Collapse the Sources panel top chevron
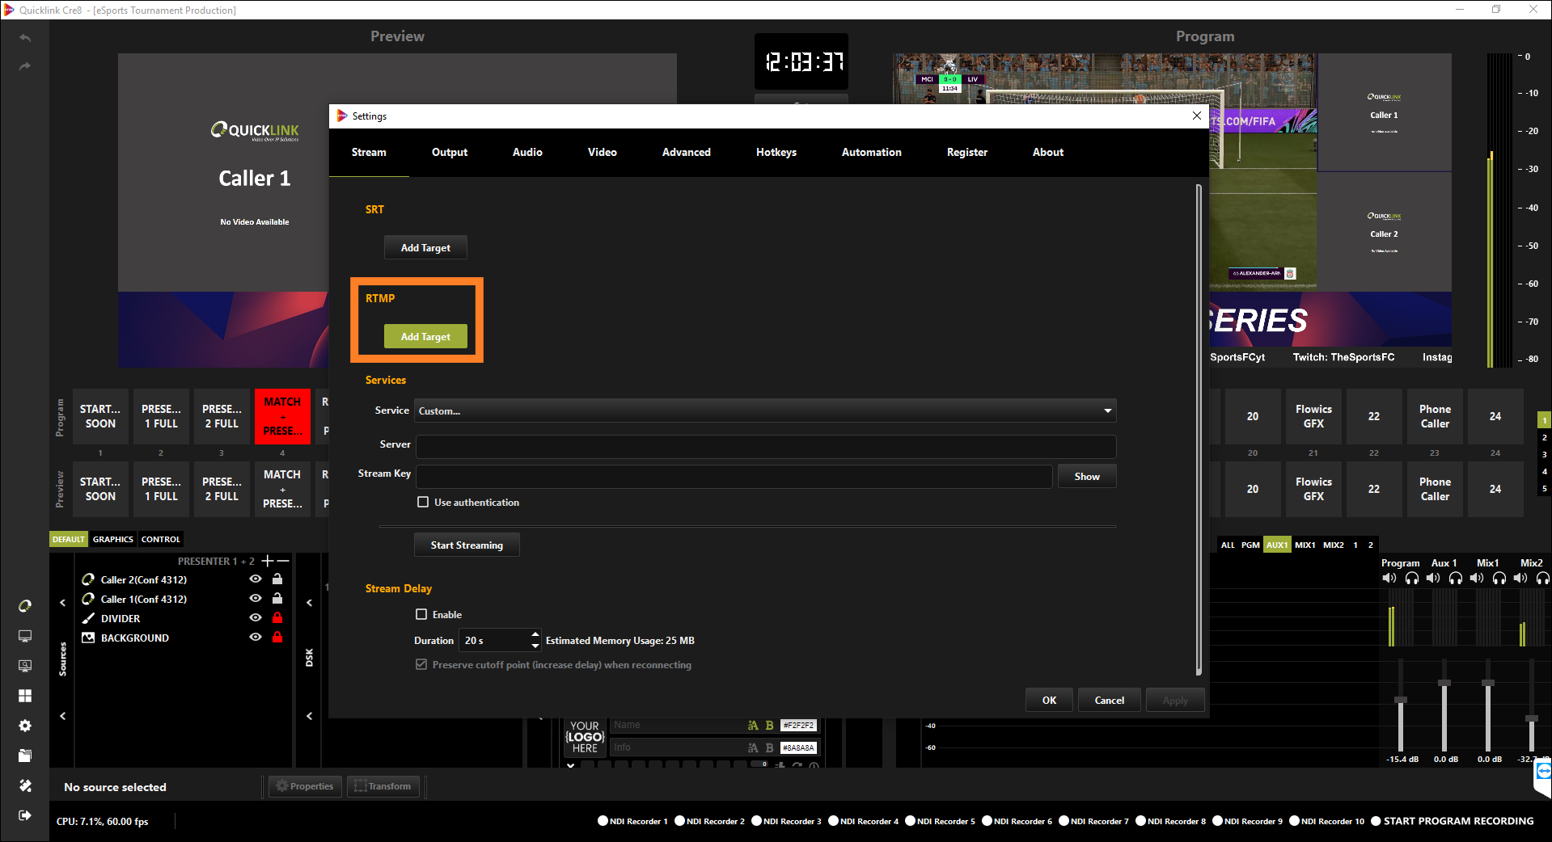 (x=62, y=603)
